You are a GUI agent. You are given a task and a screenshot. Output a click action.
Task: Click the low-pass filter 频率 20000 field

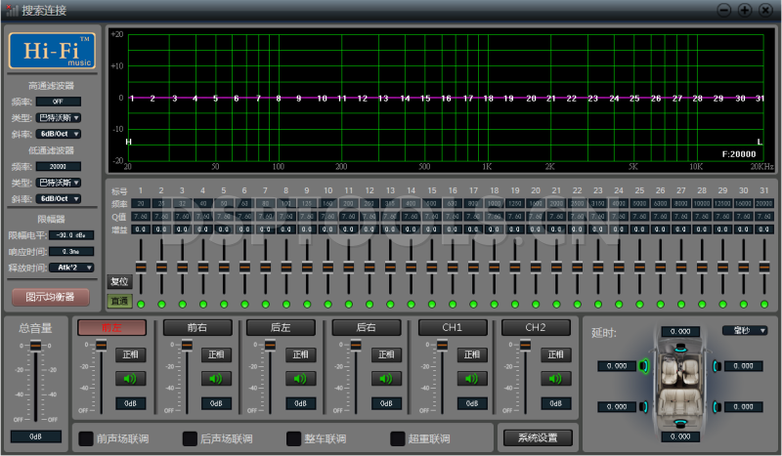coord(59,166)
